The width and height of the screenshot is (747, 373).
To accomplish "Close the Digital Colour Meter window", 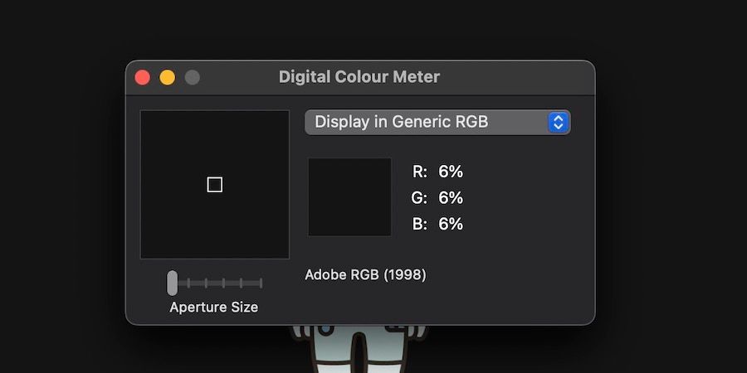I will [143, 77].
